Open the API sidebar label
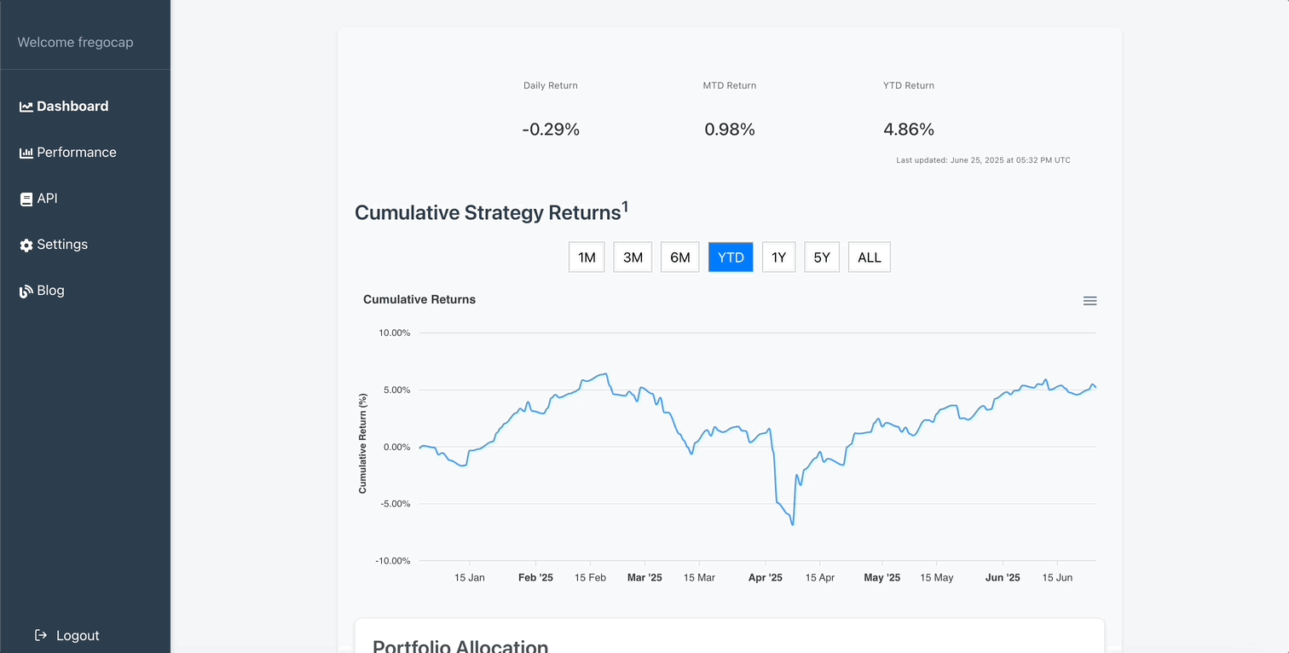Screen dimensions: 1289x653 click(x=48, y=199)
